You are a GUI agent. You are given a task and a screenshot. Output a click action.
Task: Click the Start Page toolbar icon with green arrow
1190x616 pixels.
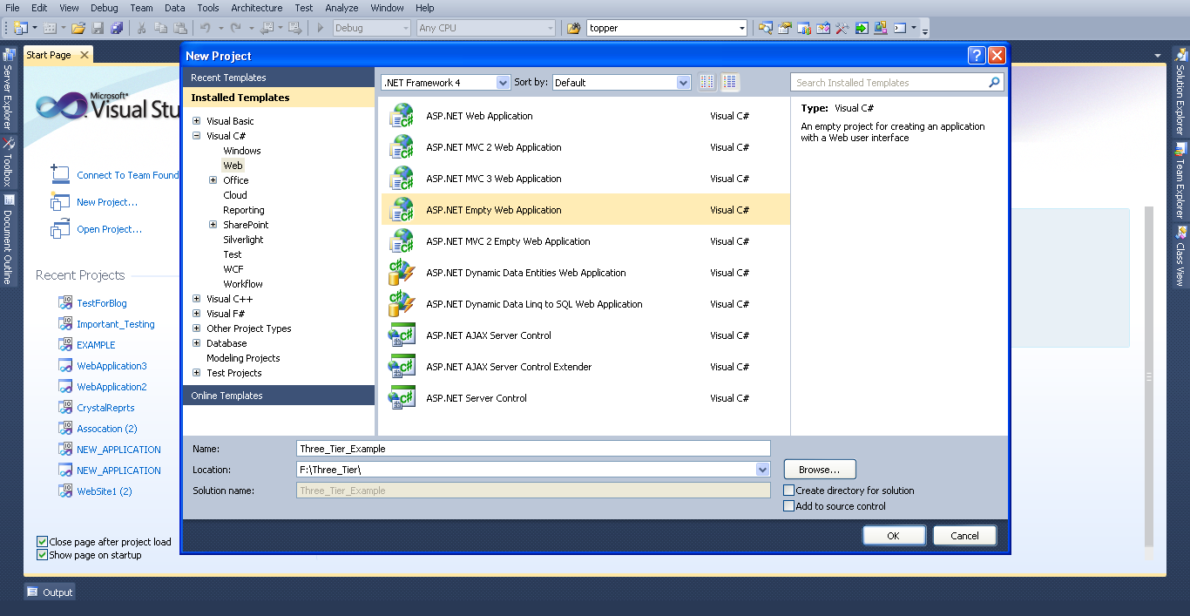coord(862,28)
